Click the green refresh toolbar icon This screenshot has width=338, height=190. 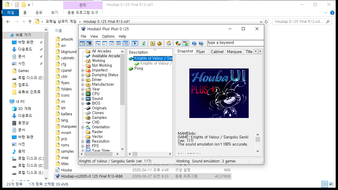[x=143, y=43]
